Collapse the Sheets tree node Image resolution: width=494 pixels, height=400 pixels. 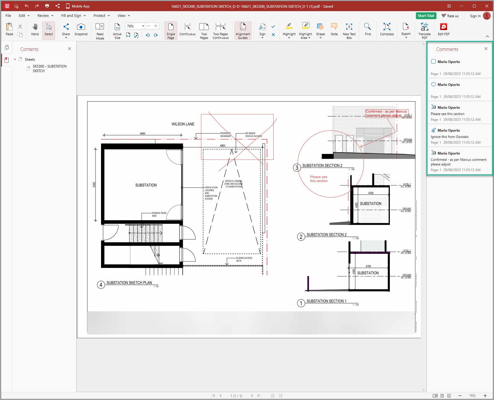[15, 60]
